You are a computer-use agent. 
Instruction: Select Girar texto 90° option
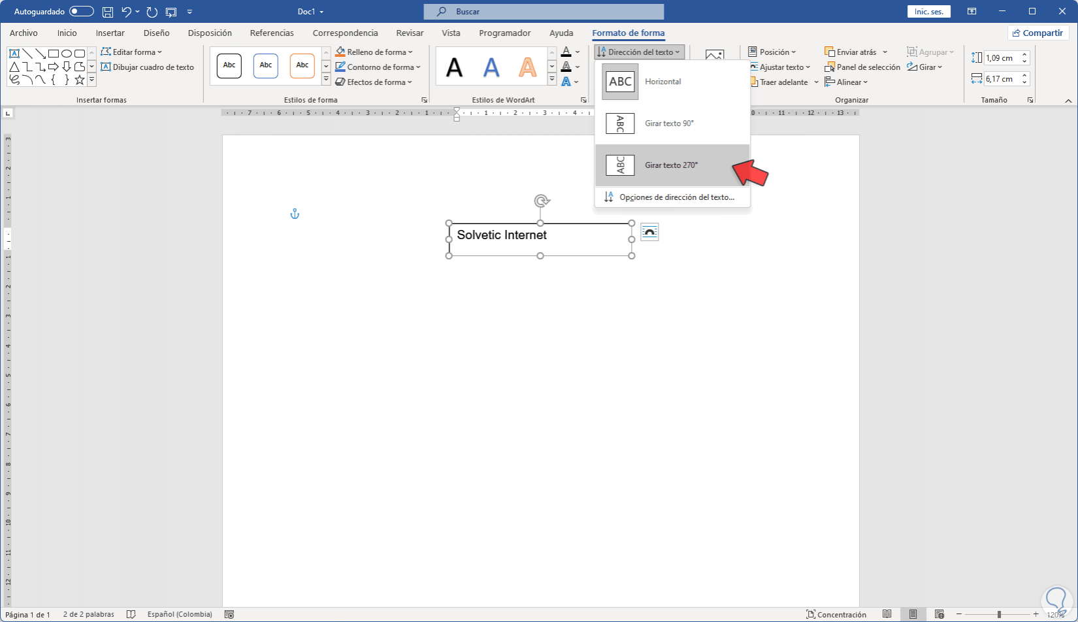tap(672, 123)
